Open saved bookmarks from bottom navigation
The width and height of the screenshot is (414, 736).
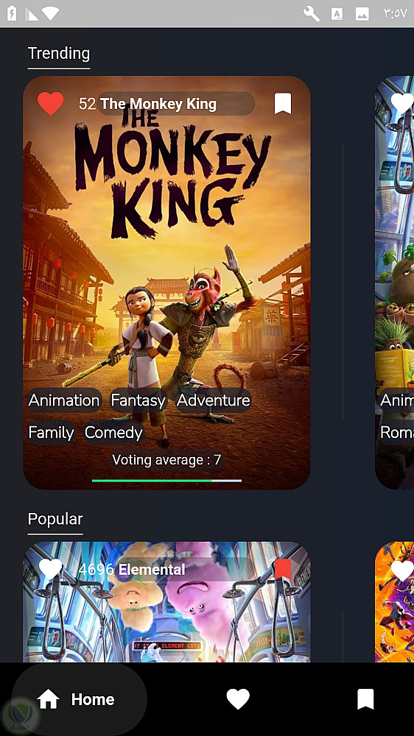(365, 699)
